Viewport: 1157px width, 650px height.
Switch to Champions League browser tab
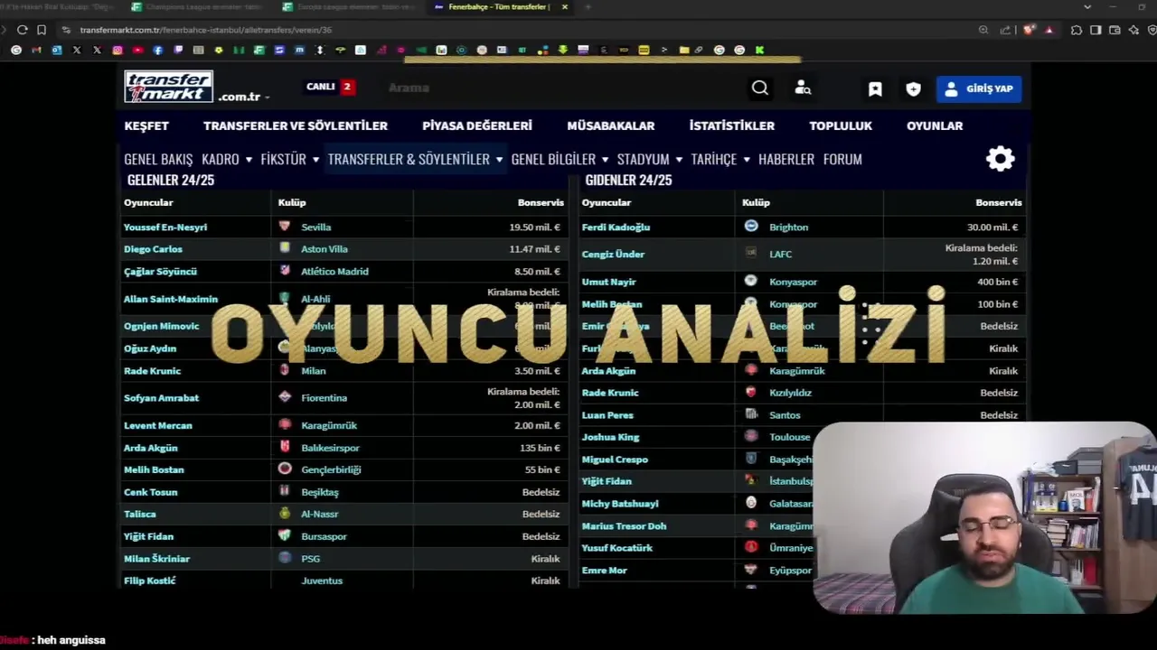point(196,7)
